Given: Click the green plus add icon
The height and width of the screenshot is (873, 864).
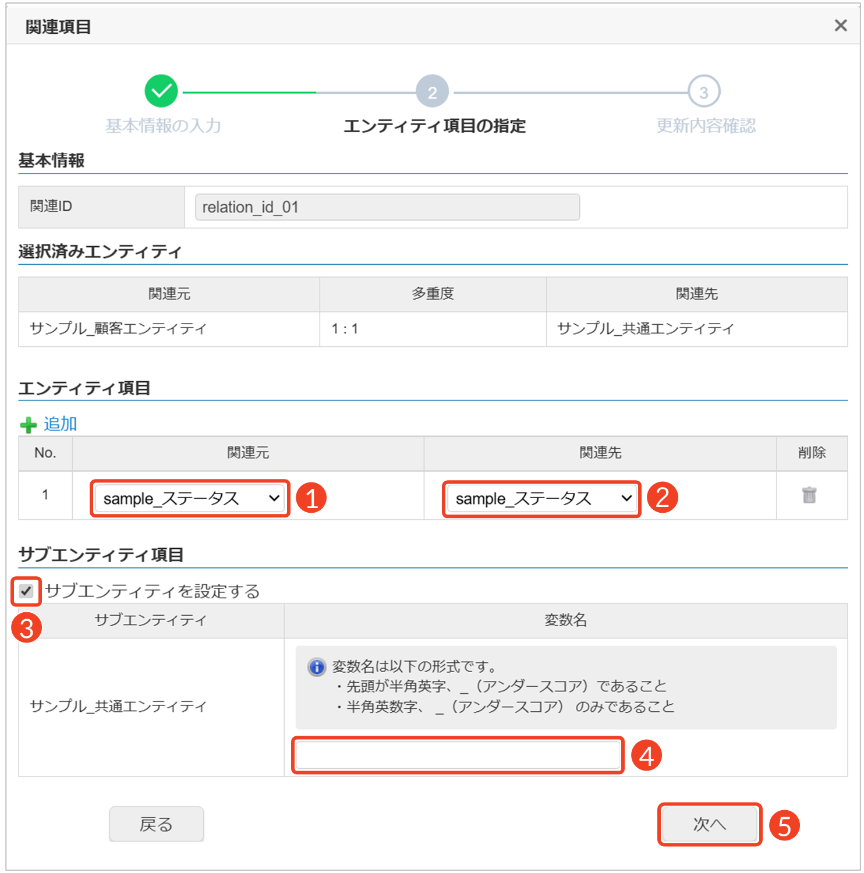Looking at the screenshot, I should (28, 425).
